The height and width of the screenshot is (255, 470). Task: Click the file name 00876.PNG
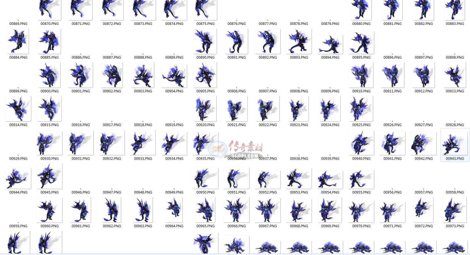pyautogui.click(x=237, y=24)
